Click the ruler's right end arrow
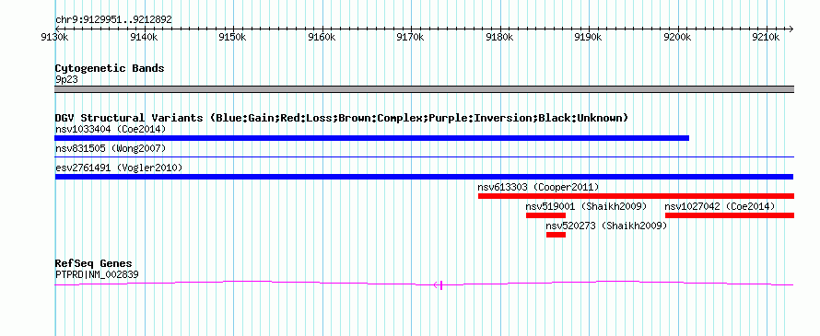Screen dimensions: 820x336 point(791,29)
